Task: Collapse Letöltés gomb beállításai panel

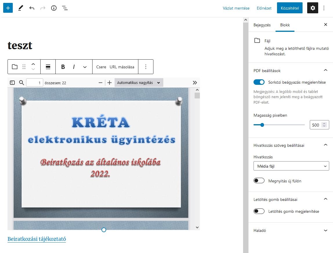Action: [x=325, y=199]
